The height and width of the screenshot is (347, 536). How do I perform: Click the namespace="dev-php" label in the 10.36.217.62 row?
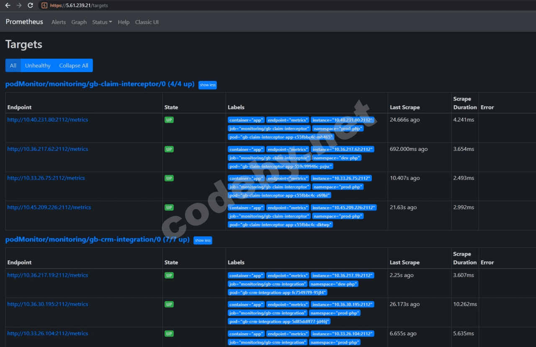tap(336, 158)
